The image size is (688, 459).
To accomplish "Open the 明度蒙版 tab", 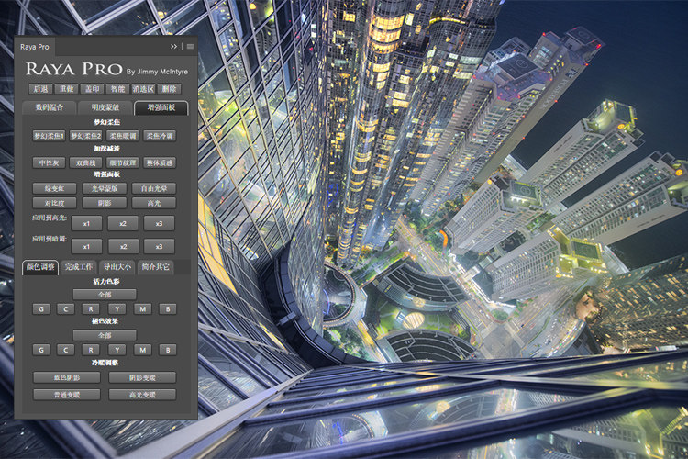I will [105, 107].
